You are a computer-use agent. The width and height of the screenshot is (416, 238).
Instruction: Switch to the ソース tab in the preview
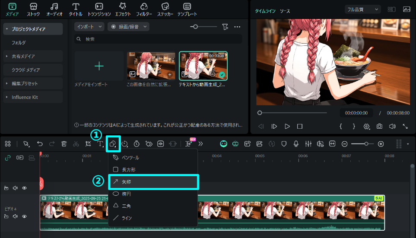click(x=285, y=11)
